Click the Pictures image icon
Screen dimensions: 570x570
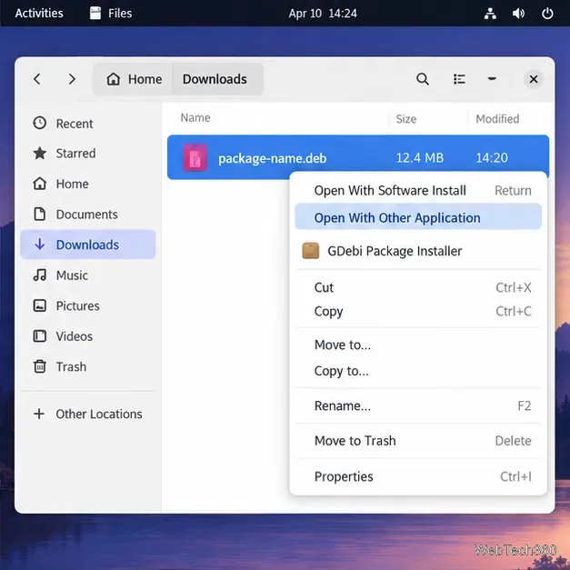click(x=40, y=305)
